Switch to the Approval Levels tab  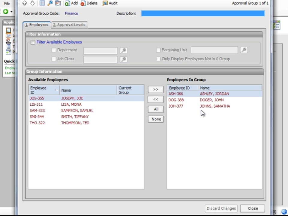point(69,25)
